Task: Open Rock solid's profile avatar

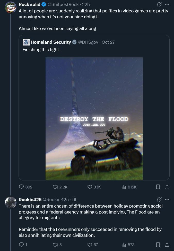Action: (10, 4)
